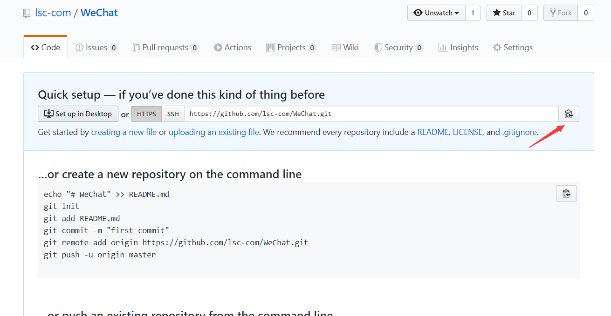The width and height of the screenshot is (611, 316).
Task: Click the repository book icon beside lsc-com
Action: click(27, 13)
